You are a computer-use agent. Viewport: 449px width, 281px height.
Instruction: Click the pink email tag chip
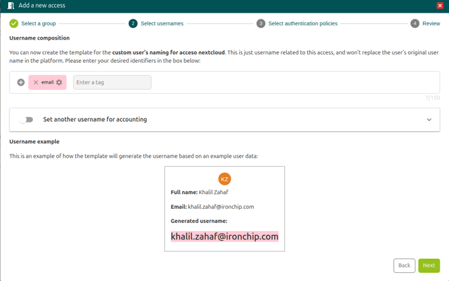tap(48, 82)
